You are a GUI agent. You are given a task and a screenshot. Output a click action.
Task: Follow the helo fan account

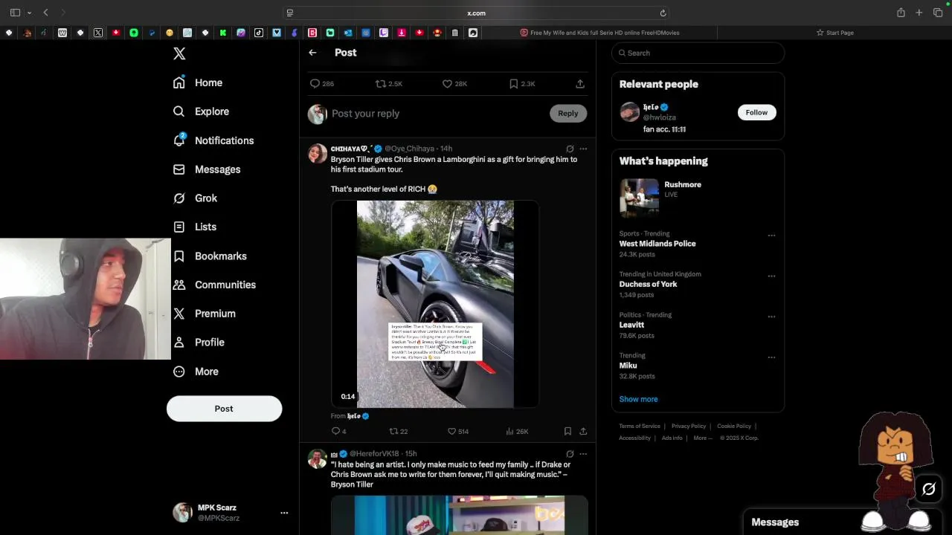point(756,112)
